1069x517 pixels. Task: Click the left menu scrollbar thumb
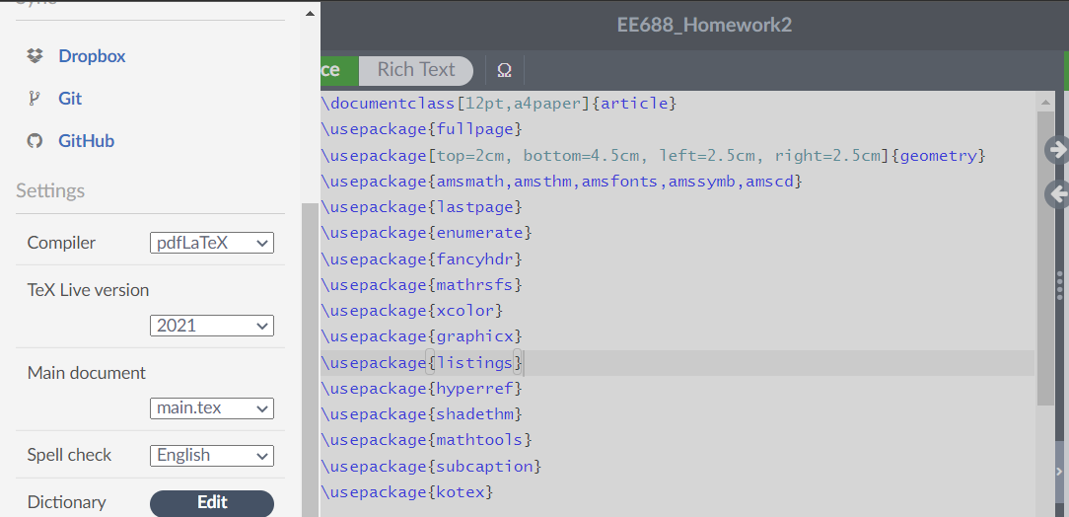[x=311, y=359]
